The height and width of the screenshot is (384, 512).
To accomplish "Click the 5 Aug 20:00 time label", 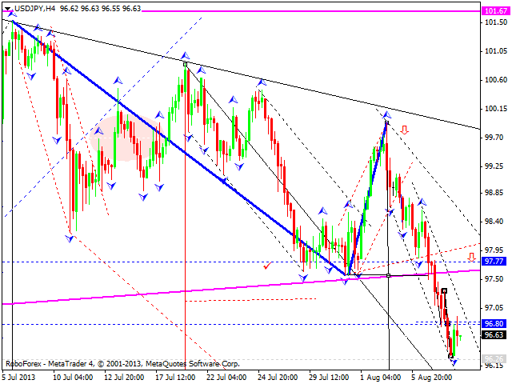I will click(432, 378).
